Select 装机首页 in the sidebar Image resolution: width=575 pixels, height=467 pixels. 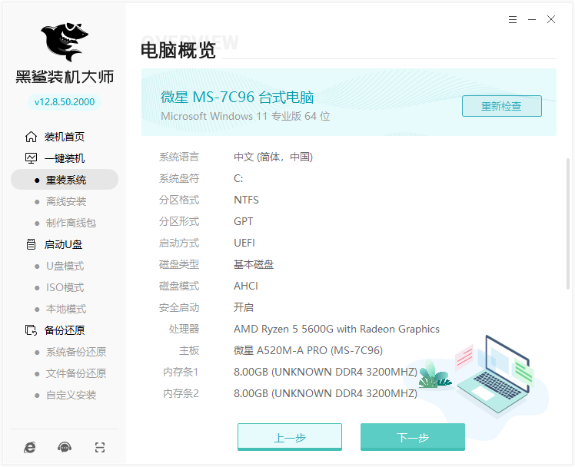tap(65, 137)
